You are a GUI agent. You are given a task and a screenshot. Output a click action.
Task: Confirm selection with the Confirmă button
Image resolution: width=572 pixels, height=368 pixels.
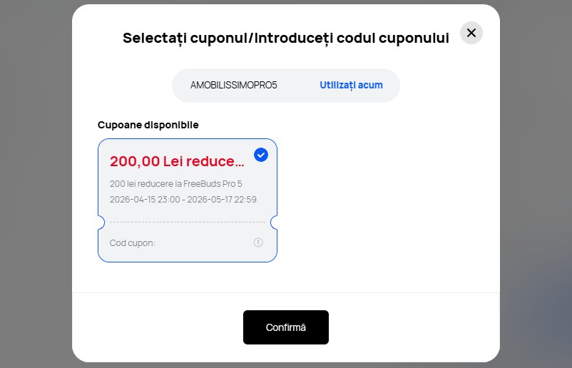[x=285, y=327]
